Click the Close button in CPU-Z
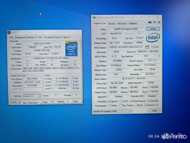 tap(75, 101)
